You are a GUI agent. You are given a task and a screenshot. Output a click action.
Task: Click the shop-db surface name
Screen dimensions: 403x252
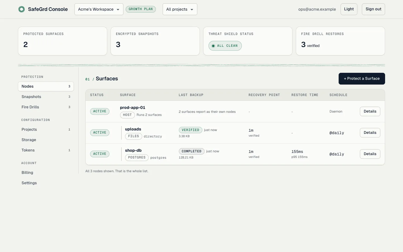133,150
